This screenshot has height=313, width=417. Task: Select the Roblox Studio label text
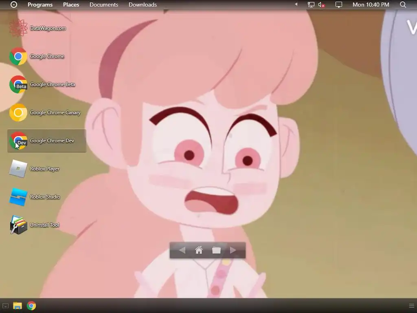[45, 197]
